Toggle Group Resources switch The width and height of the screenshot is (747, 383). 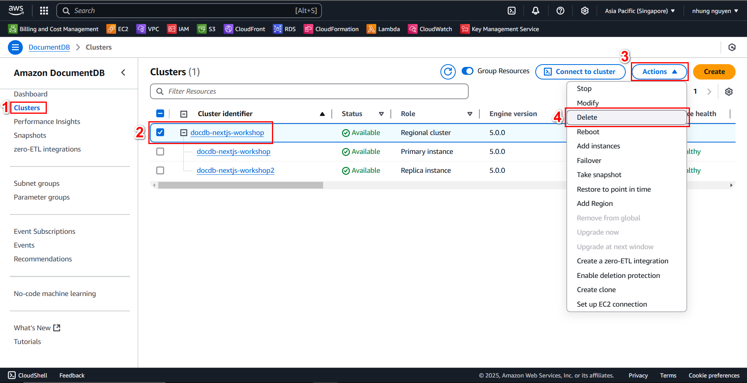tap(468, 71)
